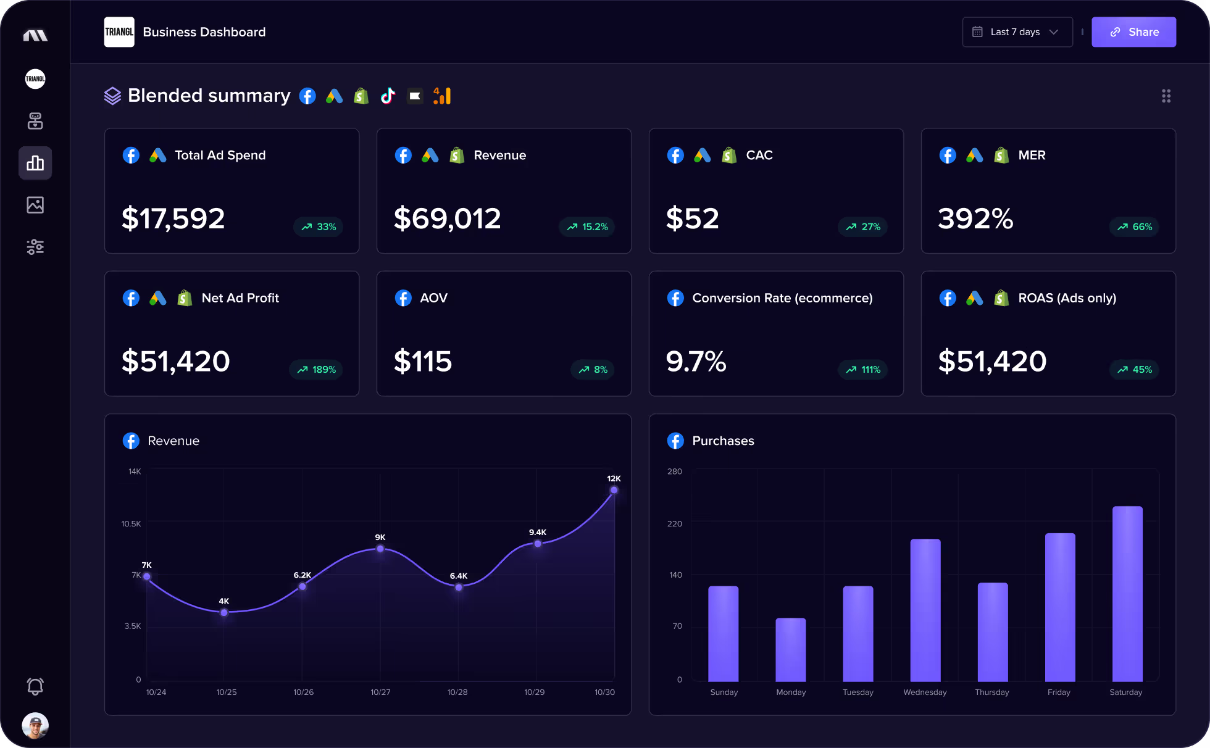The image size is (1210, 748).
Task: Click the Total Ad Spend $17,592 value
Action: 173,218
